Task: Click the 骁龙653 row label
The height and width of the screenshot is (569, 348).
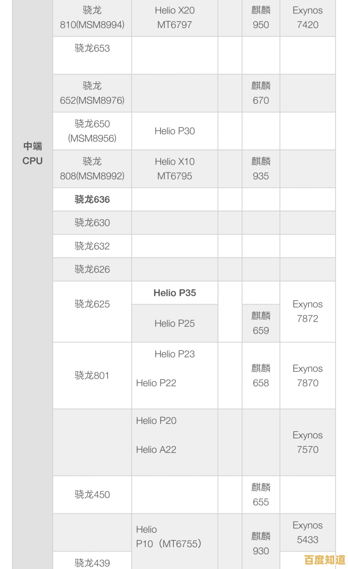Action: point(92,48)
